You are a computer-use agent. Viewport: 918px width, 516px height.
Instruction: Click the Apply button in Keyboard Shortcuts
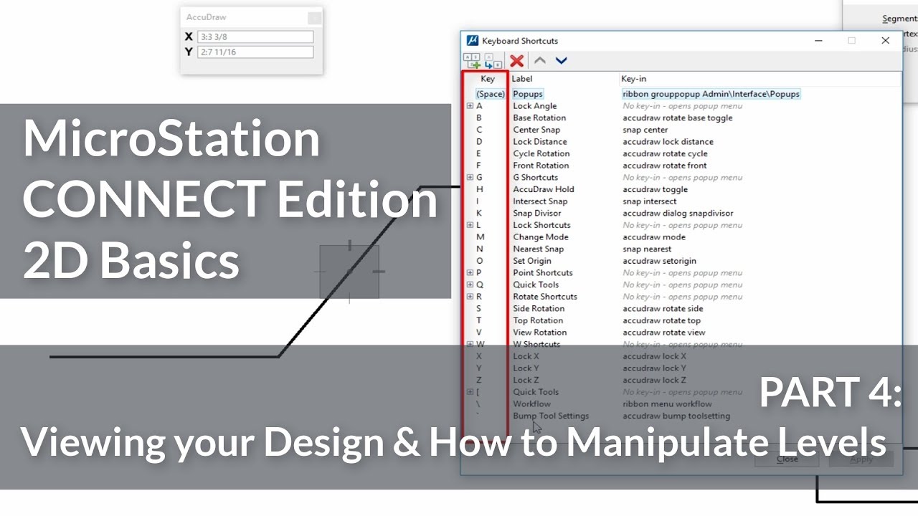[861, 459]
